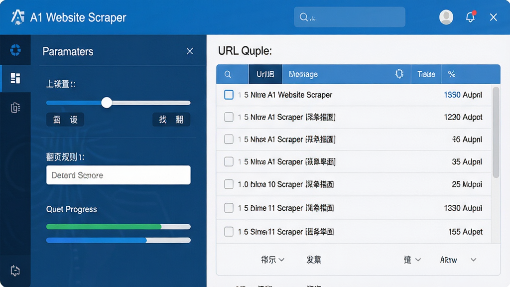
Task: Click the A1 Website Scraper logo icon
Action: (x=17, y=17)
